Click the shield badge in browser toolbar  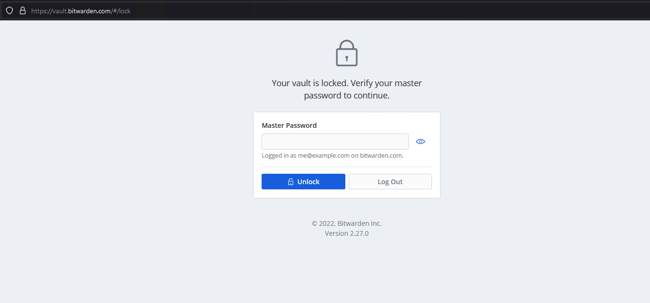[x=9, y=10]
